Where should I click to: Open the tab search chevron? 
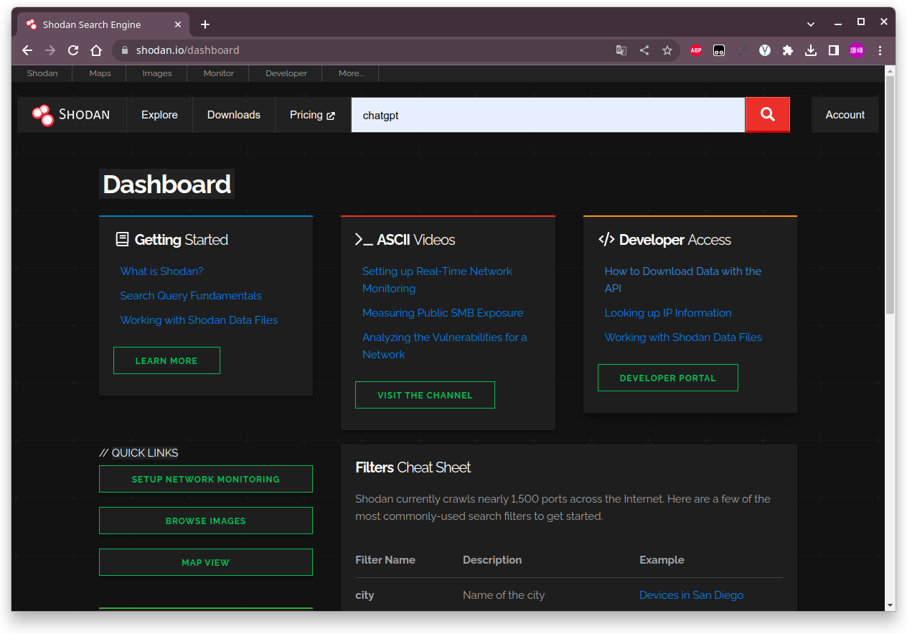point(811,24)
